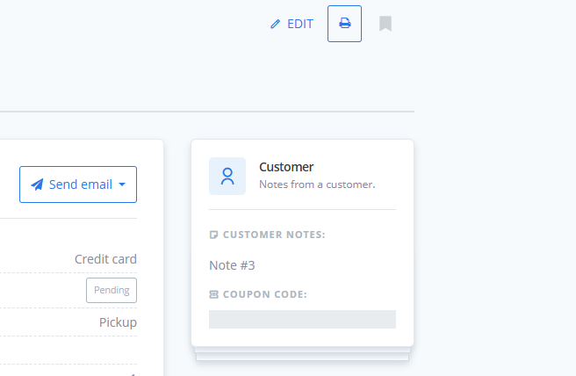Select the 'Note #3' text

[232, 265]
